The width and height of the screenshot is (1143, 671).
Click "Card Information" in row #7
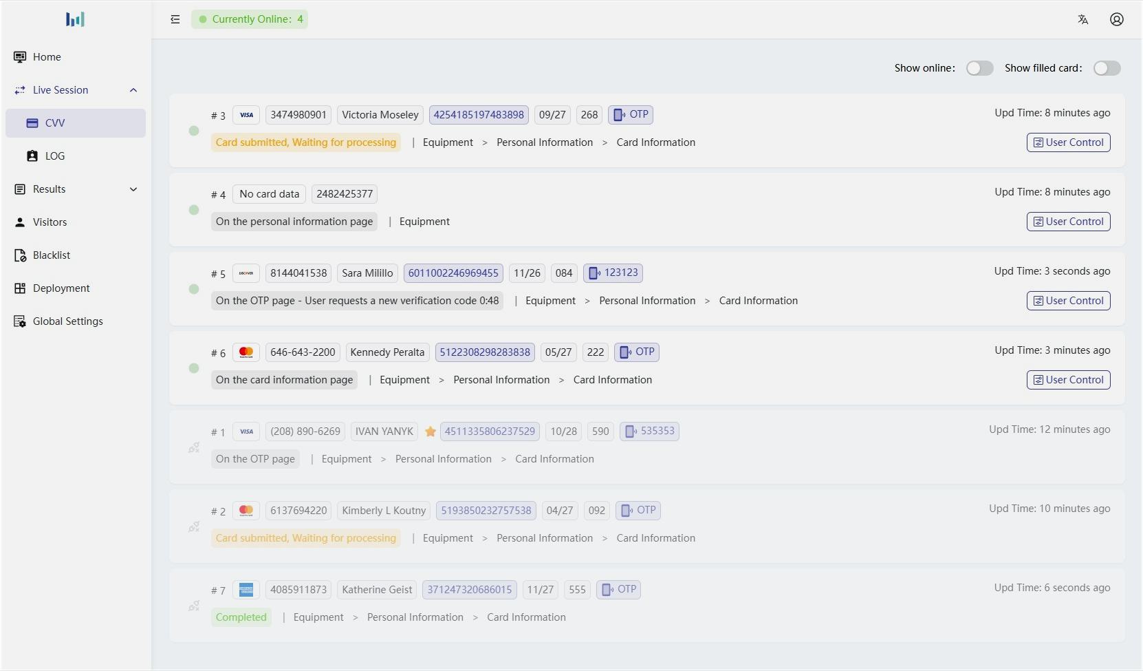click(x=527, y=617)
